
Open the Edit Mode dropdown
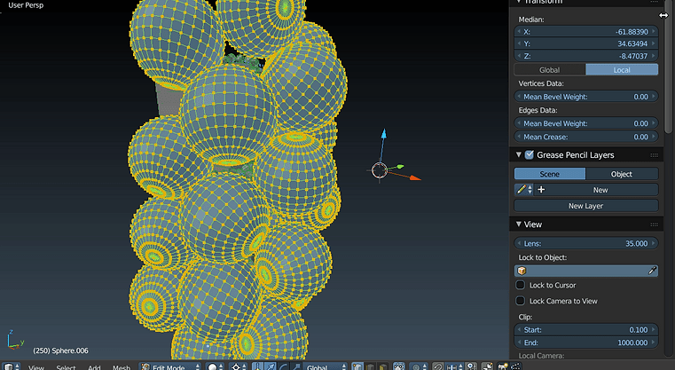(x=169, y=367)
